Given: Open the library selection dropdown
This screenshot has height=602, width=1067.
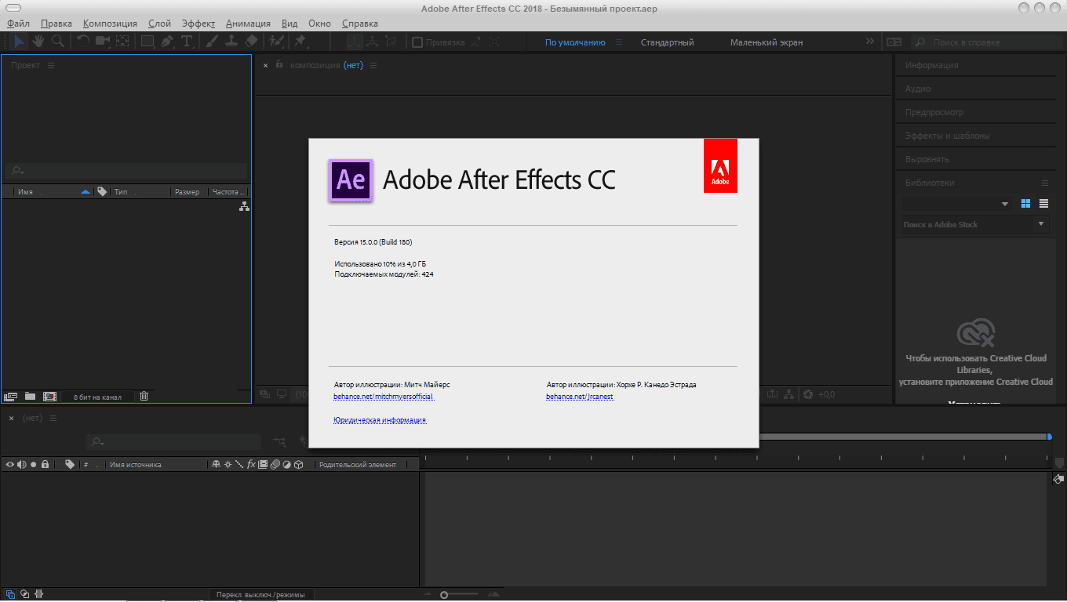Looking at the screenshot, I should pyautogui.click(x=1005, y=204).
